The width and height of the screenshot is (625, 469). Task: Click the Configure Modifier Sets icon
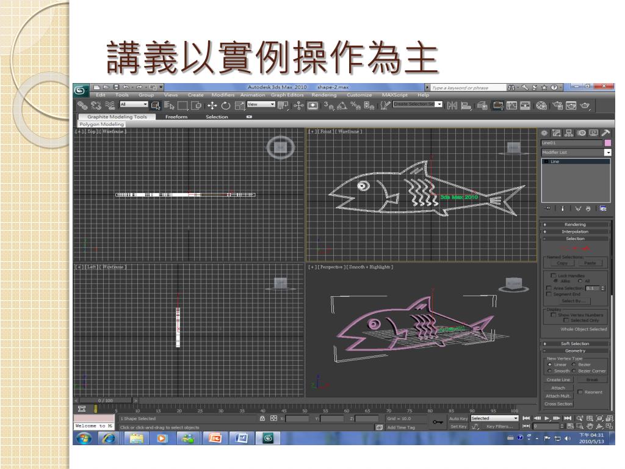pos(603,208)
